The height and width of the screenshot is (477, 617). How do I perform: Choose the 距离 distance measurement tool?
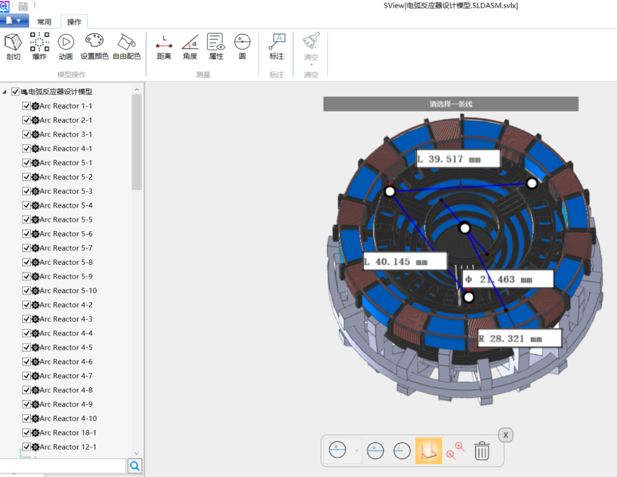click(164, 46)
